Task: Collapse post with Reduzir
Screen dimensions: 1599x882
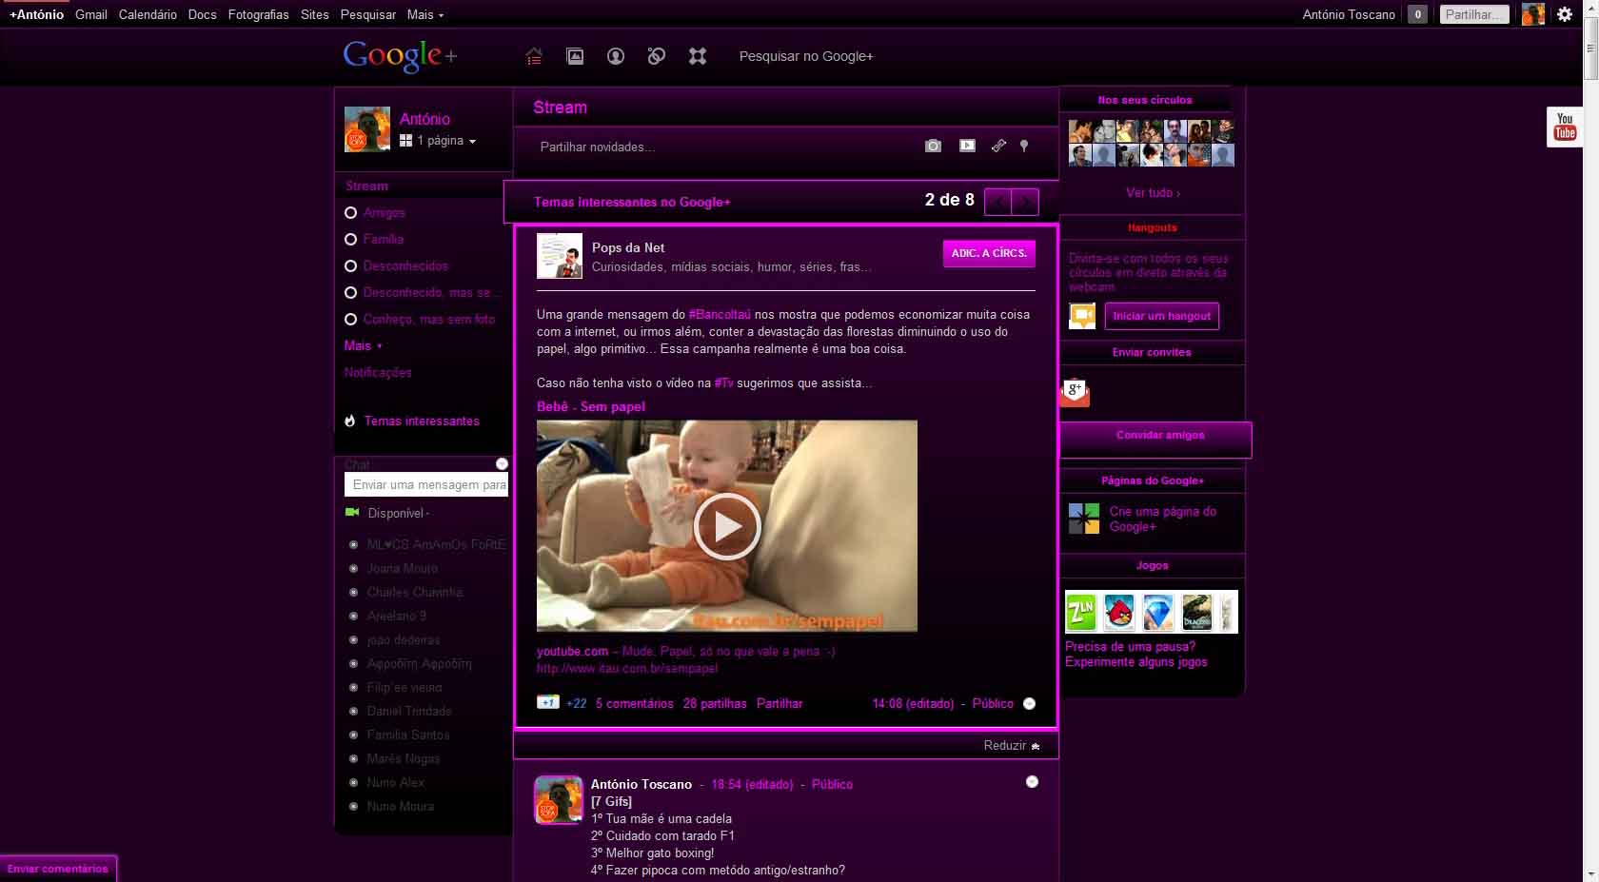Action: pos(1012,745)
